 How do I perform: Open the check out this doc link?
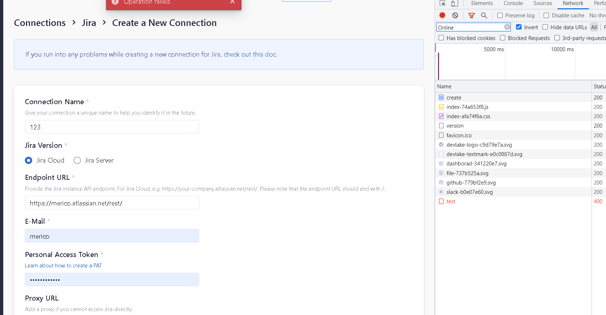click(250, 54)
